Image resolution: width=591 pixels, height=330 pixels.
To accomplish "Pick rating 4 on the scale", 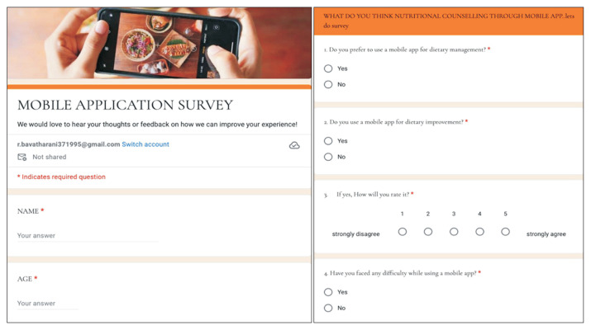I will [x=479, y=232].
